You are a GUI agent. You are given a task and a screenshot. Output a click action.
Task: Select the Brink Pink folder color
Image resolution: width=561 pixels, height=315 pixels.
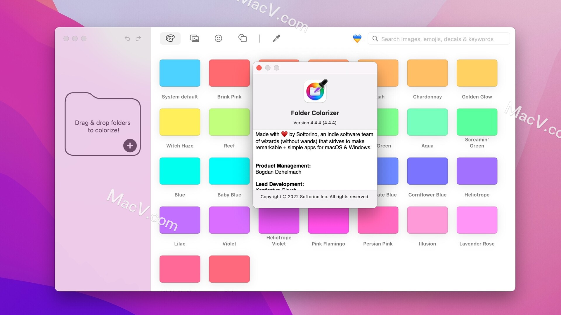point(229,73)
